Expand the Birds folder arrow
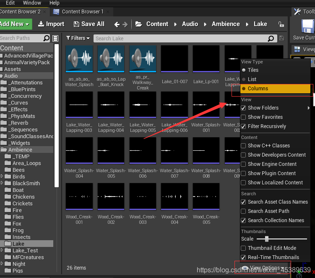Screen dimensions: 315x278 click(2, 176)
